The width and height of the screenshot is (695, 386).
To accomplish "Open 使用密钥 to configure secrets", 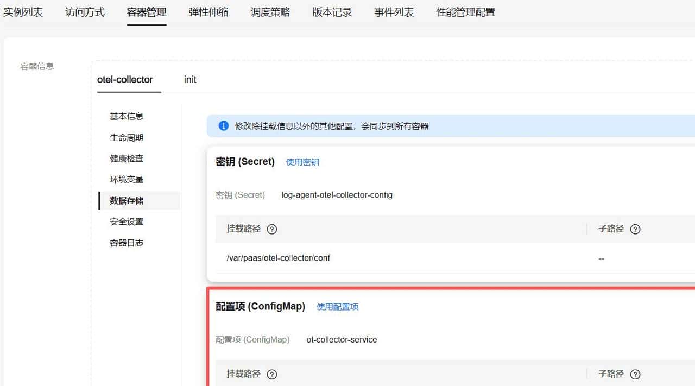I will click(302, 162).
